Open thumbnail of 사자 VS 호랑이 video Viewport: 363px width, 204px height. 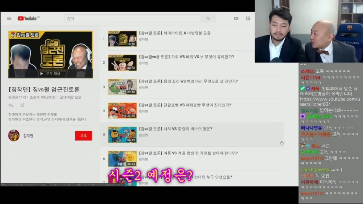pyautogui.click(x=123, y=134)
